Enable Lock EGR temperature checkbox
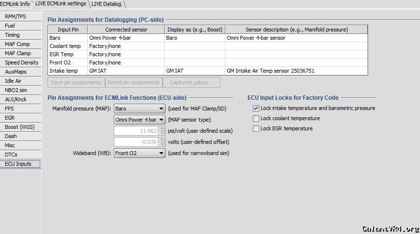Screen dimensions: 420x234 coord(256,129)
